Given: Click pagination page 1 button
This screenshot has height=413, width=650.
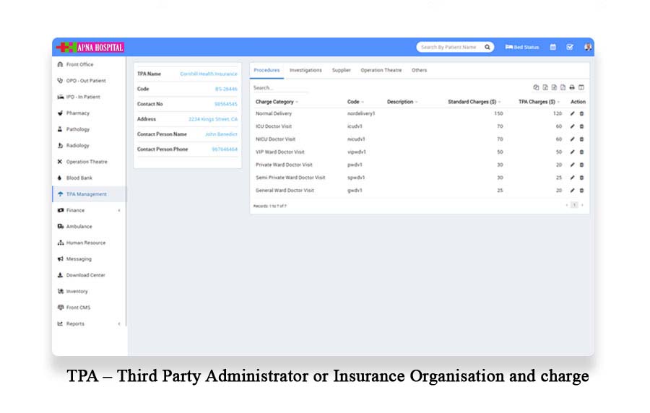Looking at the screenshot, I should tap(574, 205).
